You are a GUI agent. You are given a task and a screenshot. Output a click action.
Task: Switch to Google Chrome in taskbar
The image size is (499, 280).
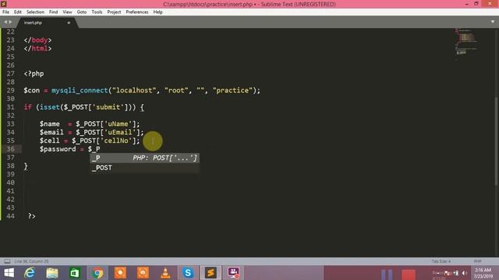click(x=97, y=273)
